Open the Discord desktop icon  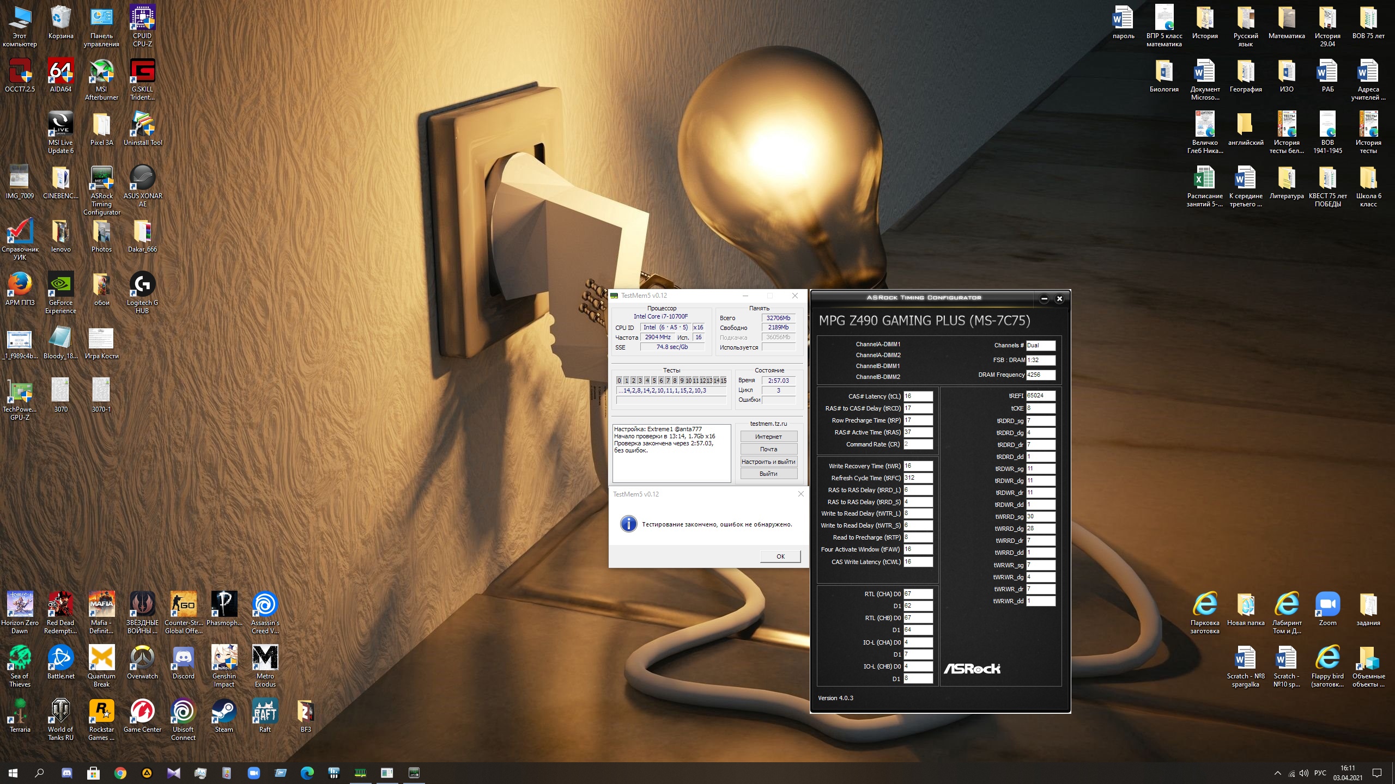click(183, 658)
